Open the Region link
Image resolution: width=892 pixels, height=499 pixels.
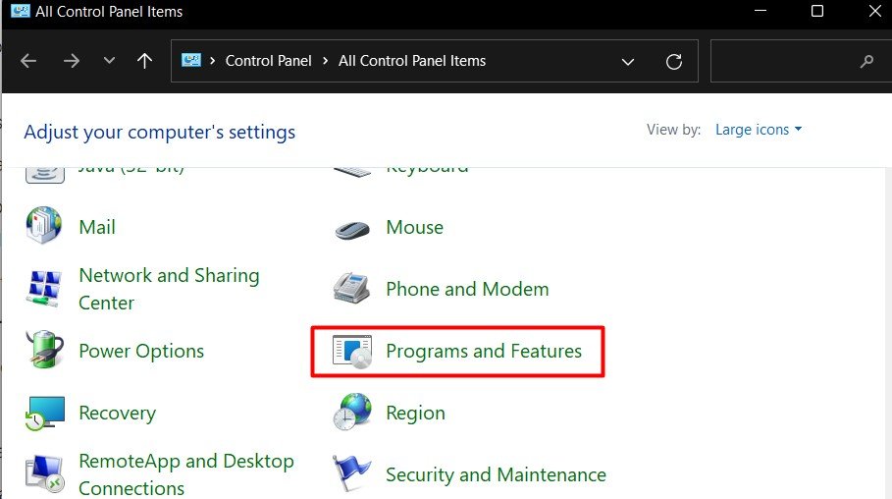[416, 413]
